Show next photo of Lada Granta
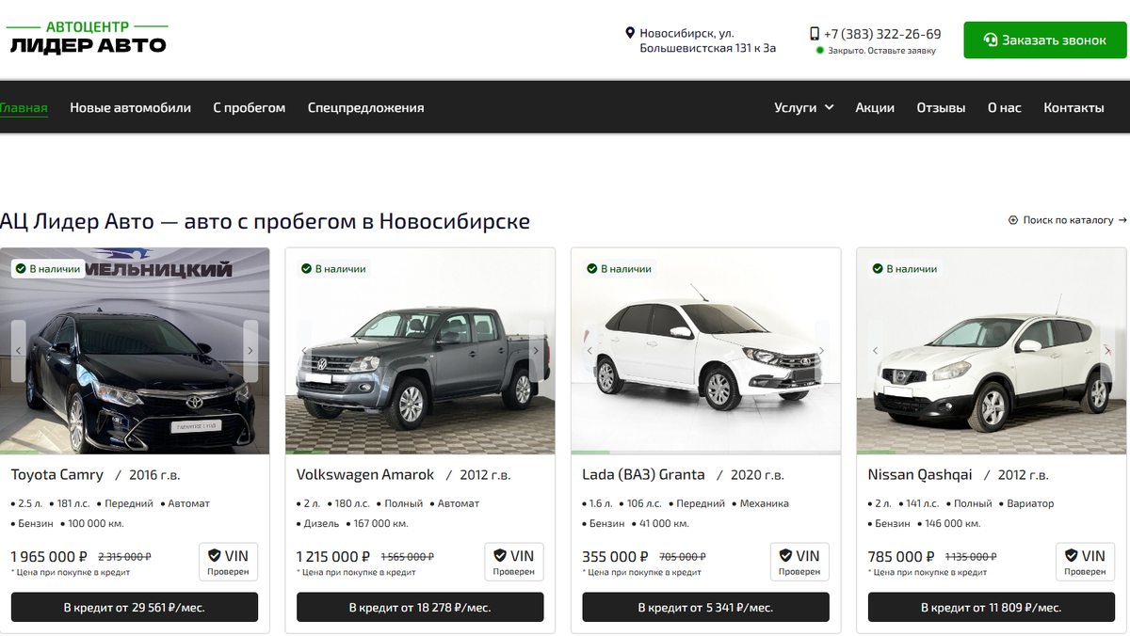 click(x=821, y=351)
